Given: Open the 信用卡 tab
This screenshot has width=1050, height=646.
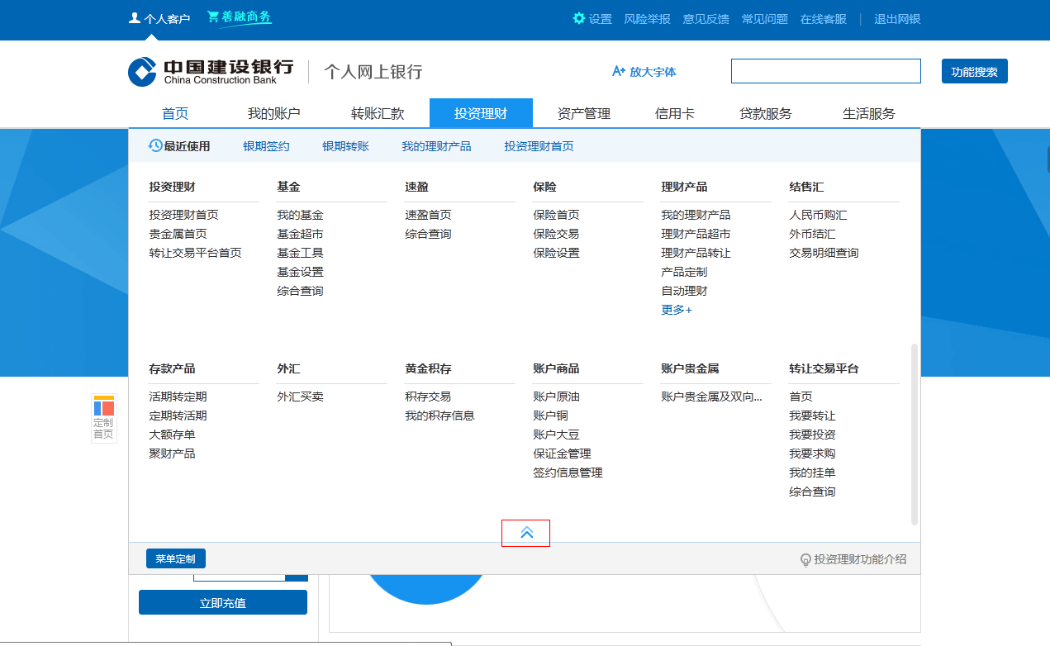Looking at the screenshot, I should 675,113.
